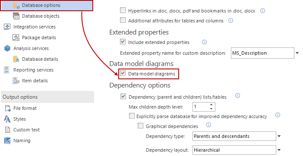Open Naming output options
The width and height of the screenshot is (303, 156).
tap(22, 140)
